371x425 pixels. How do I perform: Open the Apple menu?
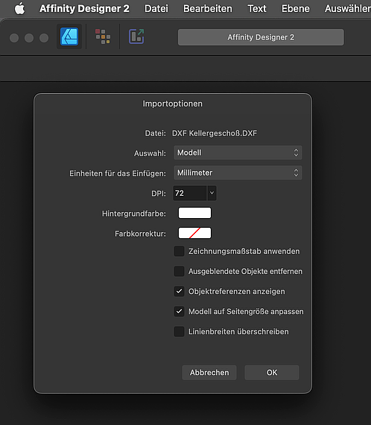click(x=19, y=8)
